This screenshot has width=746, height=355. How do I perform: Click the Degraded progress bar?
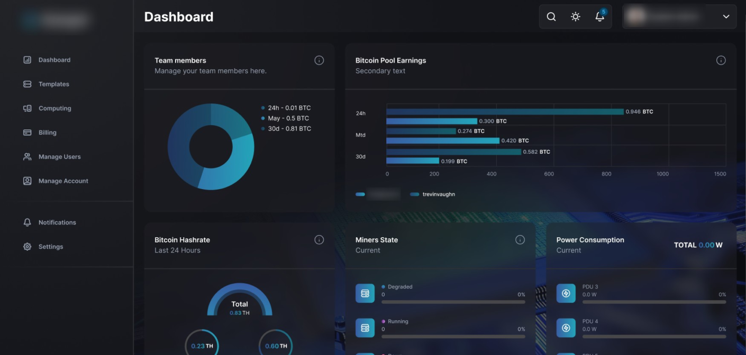453,302
